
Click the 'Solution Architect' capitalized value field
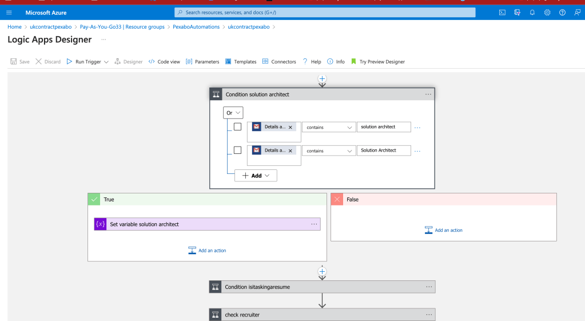pyautogui.click(x=384, y=150)
